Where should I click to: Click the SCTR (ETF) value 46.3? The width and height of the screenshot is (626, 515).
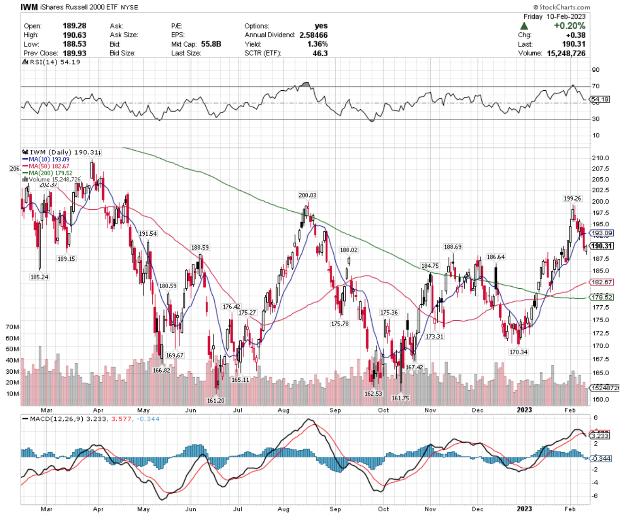tap(320, 53)
